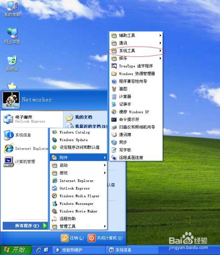Expand the 通讯 submenu
This screenshot has height=255, width=220.
click(136, 43)
